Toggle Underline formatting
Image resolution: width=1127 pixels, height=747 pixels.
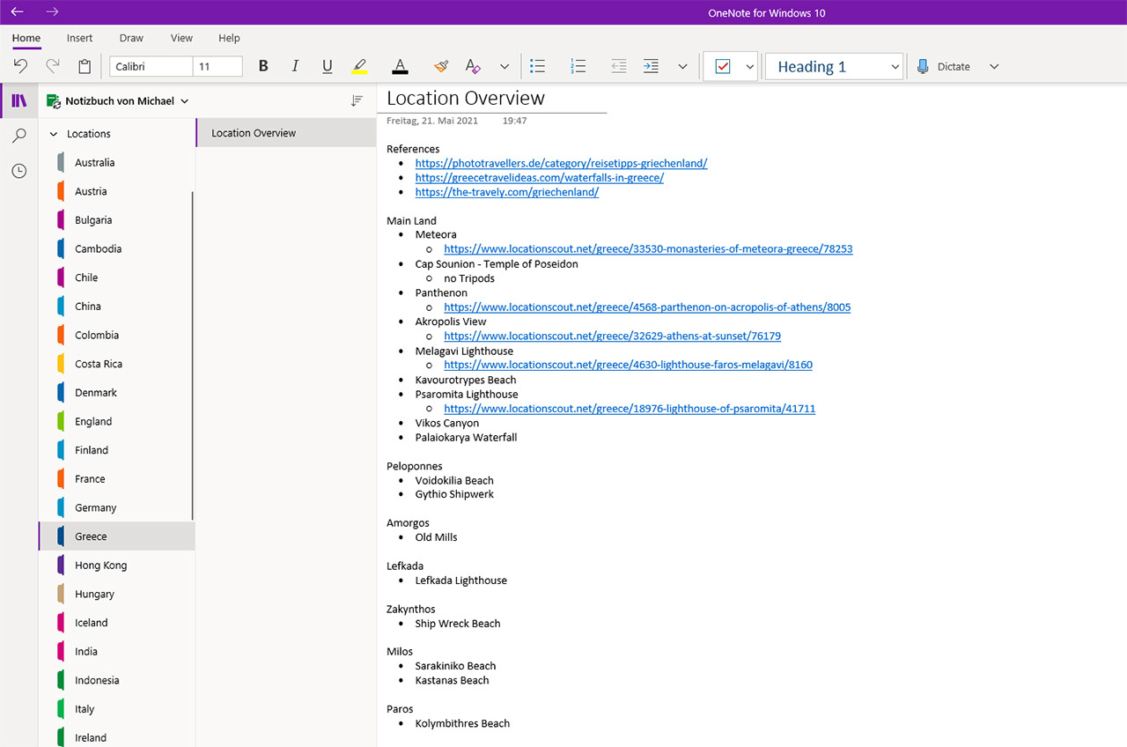pyautogui.click(x=328, y=66)
